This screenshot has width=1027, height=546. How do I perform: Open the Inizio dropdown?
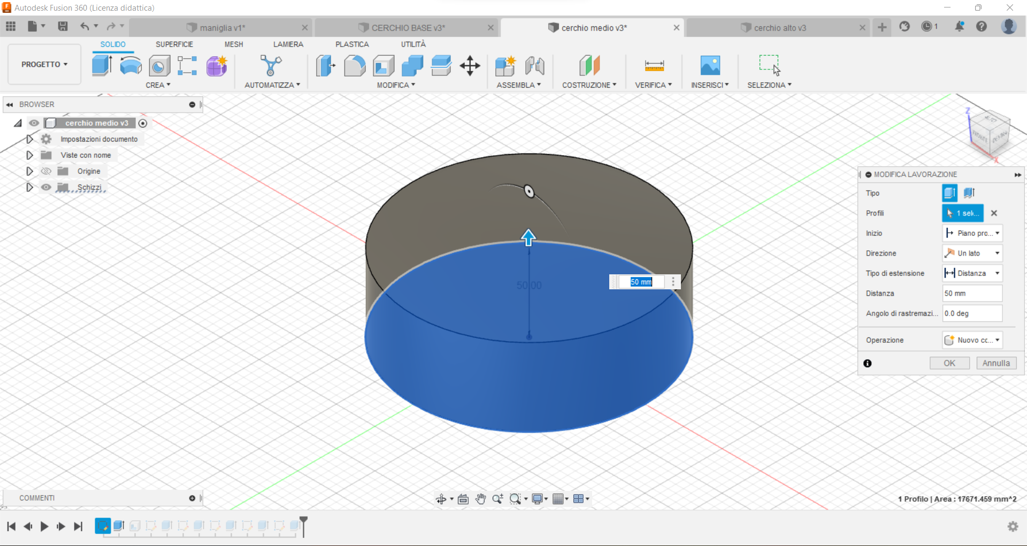(972, 233)
